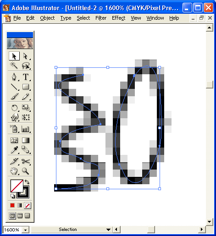Click the vertical scrollbar down arrow
This screenshot has height=236, width=216.
pyautogui.click(x=209, y=222)
